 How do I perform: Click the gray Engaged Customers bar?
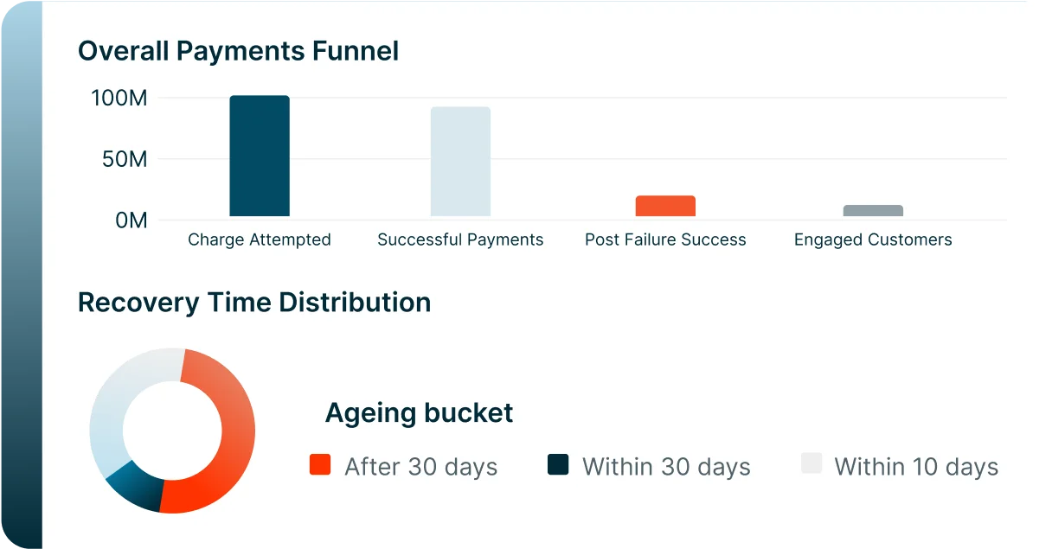[x=873, y=211]
